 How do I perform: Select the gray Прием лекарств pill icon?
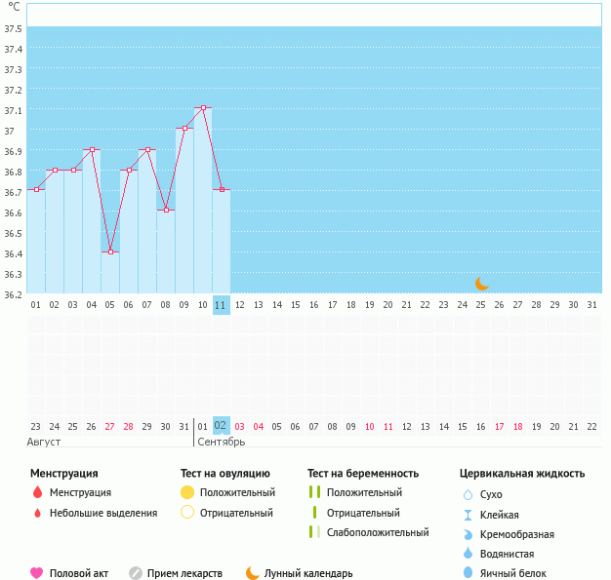click(136, 573)
